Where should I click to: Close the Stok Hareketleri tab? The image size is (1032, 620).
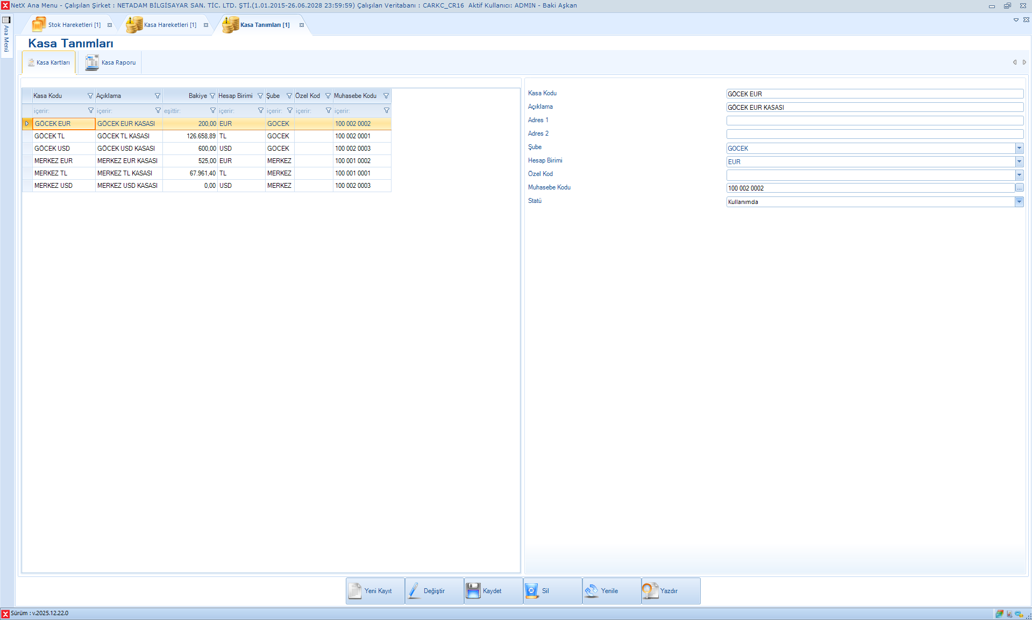[x=110, y=25]
